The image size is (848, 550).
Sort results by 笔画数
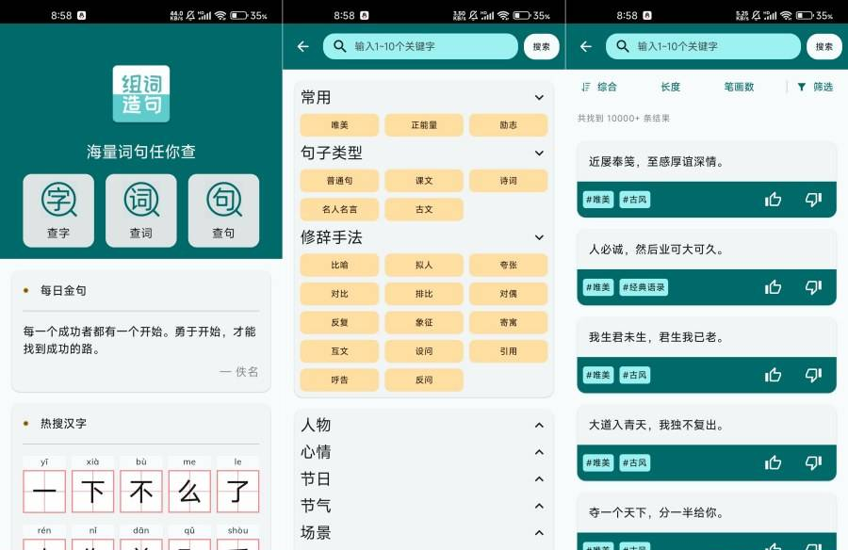tap(739, 87)
